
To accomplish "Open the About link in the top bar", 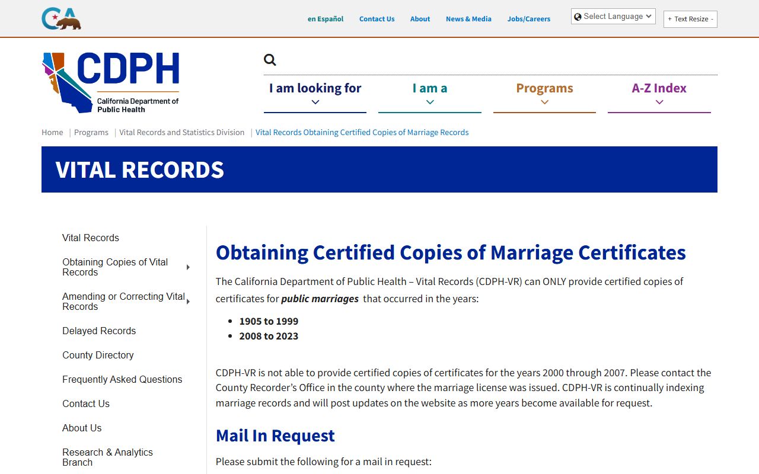I will (x=420, y=19).
